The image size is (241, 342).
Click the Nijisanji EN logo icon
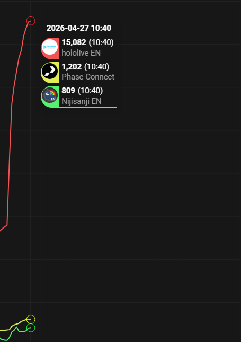coord(50,95)
